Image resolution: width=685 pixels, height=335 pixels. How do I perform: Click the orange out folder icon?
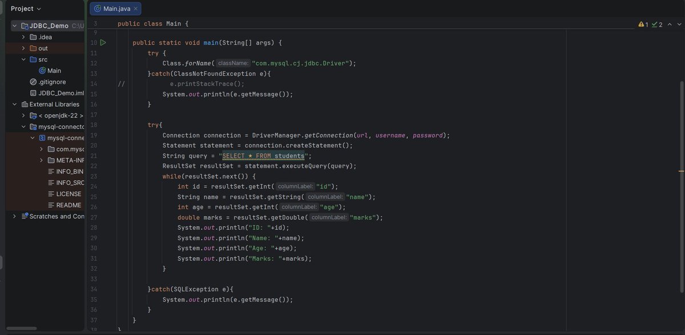(33, 49)
